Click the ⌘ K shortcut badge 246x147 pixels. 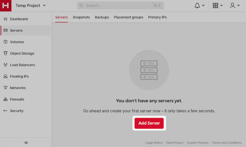pyautogui.click(x=157, y=5)
